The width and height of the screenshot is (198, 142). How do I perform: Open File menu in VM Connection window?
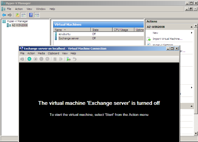[22, 53]
